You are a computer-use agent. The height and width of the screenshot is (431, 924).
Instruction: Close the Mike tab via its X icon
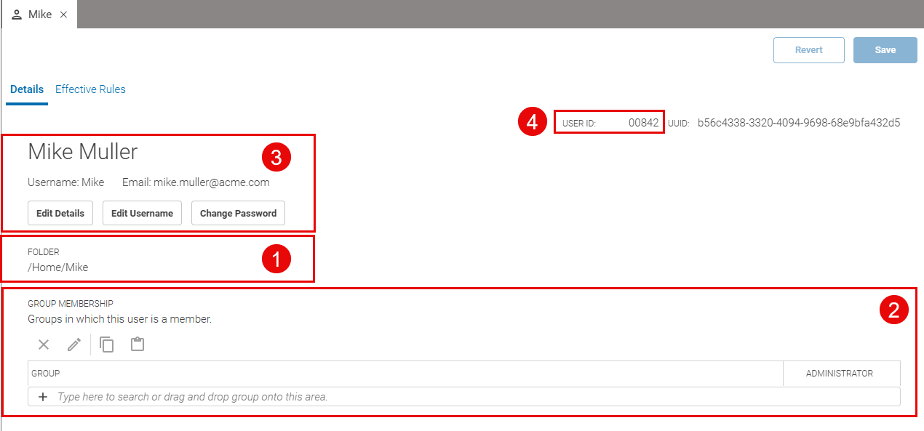63,13
